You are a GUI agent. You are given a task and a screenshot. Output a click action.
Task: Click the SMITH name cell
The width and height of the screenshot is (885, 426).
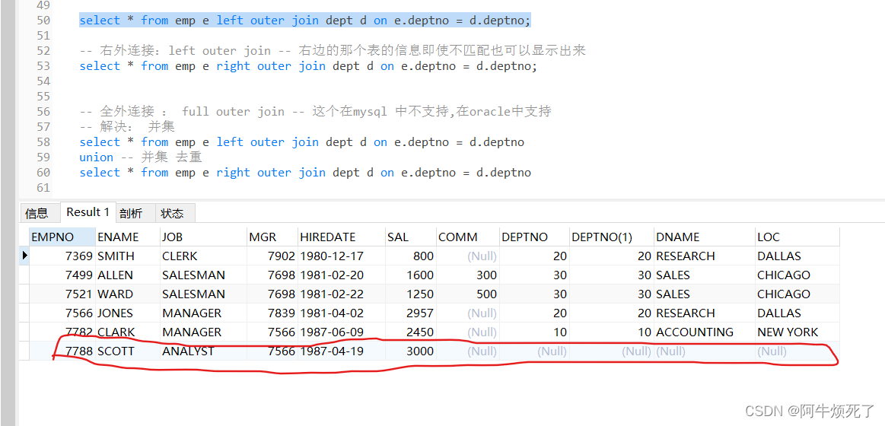coord(128,256)
